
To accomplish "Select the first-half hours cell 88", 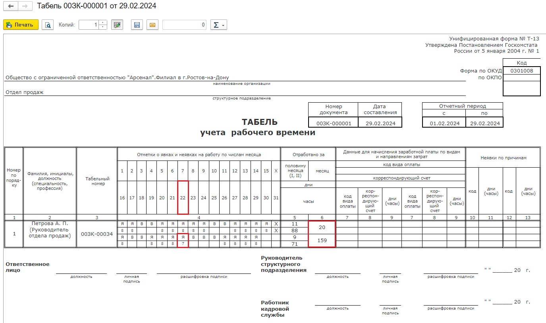I will [295, 230].
